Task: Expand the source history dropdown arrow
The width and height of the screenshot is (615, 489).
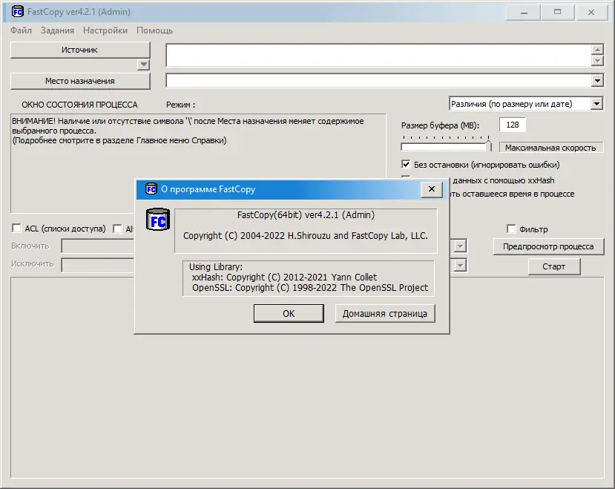Action: 144,65
